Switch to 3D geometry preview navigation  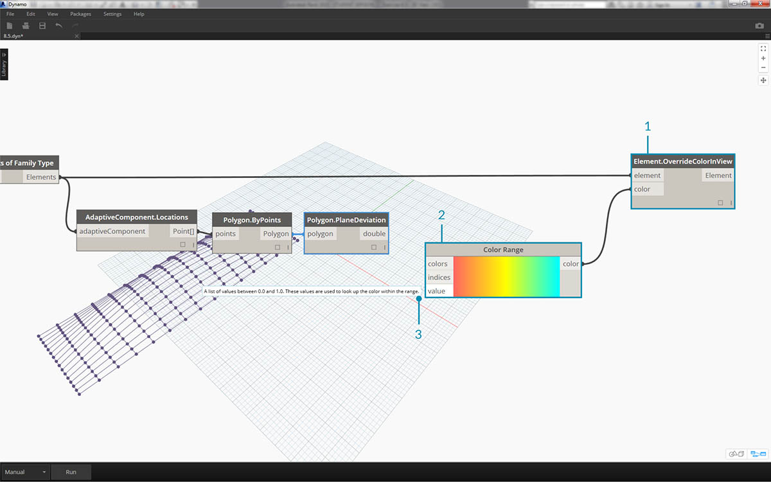(736, 454)
